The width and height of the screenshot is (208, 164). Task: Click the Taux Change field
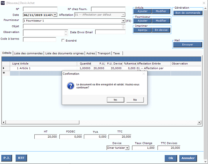[144, 148]
